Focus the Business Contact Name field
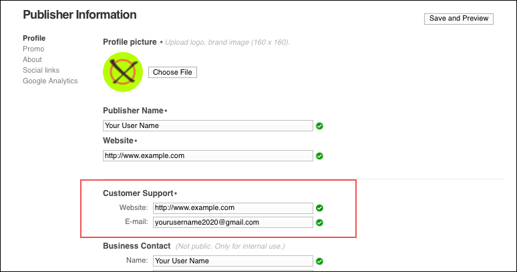Image resolution: width=517 pixels, height=272 pixels. click(232, 261)
